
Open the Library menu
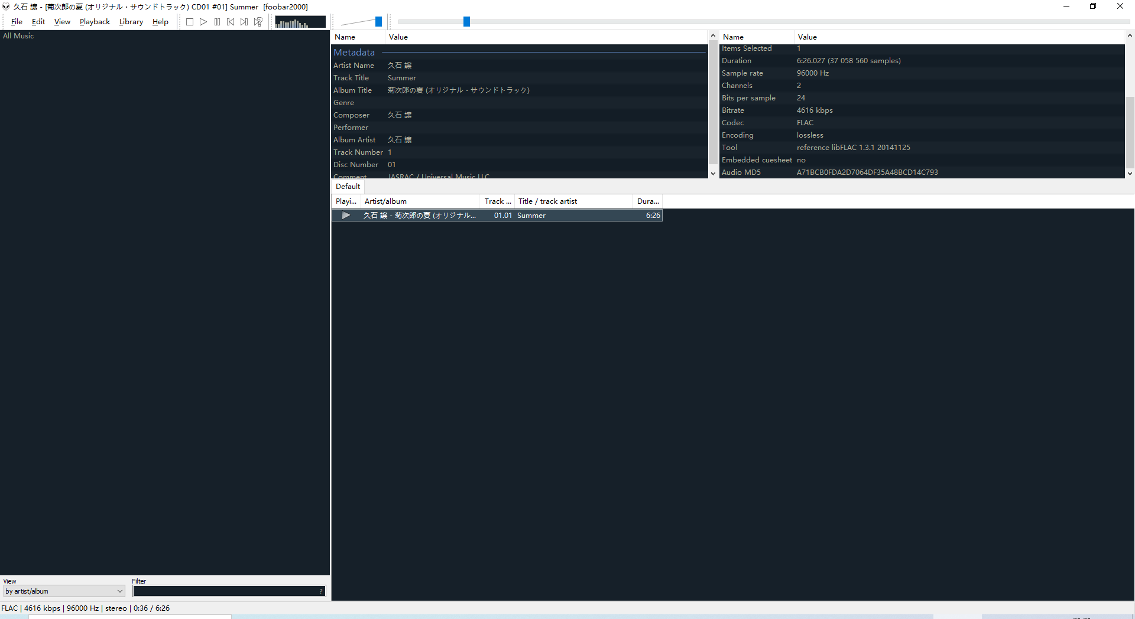[x=131, y=22]
